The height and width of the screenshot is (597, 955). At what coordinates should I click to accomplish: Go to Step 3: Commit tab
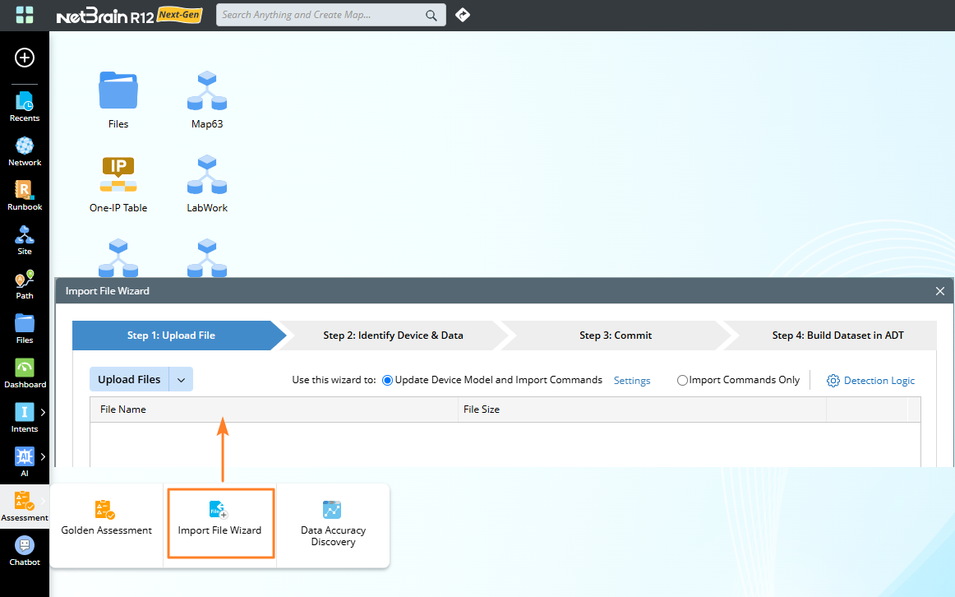coord(615,336)
